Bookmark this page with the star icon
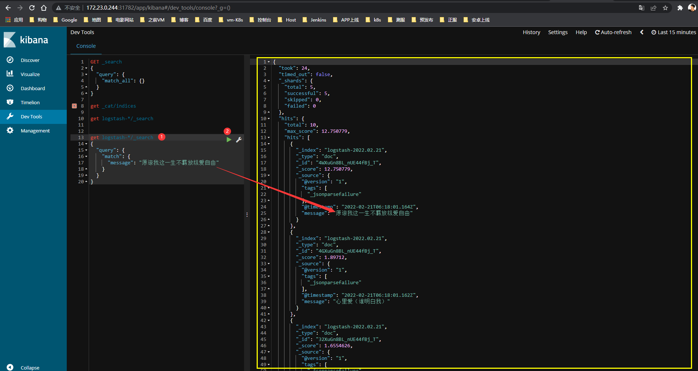The height and width of the screenshot is (371, 698). (665, 8)
